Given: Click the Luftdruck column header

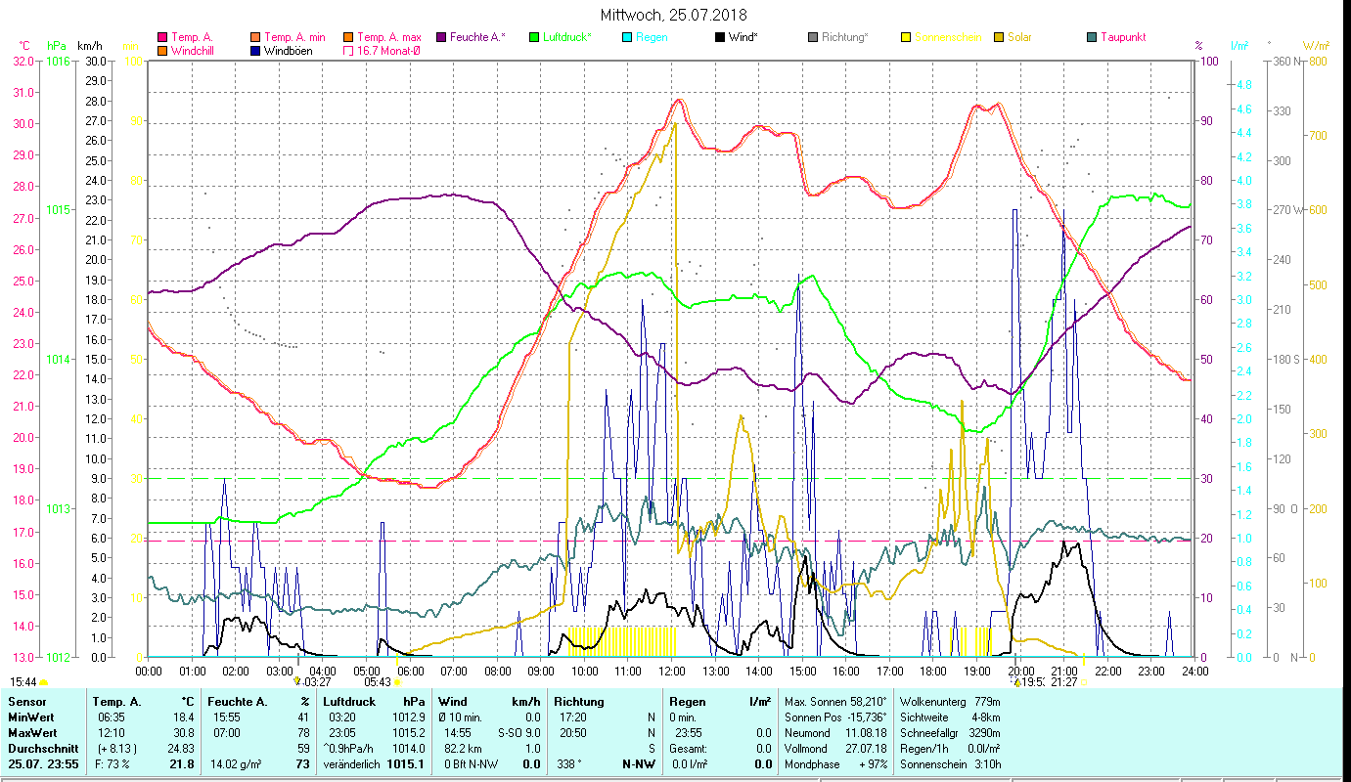Looking at the screenshot, I should tap(350, 702).
